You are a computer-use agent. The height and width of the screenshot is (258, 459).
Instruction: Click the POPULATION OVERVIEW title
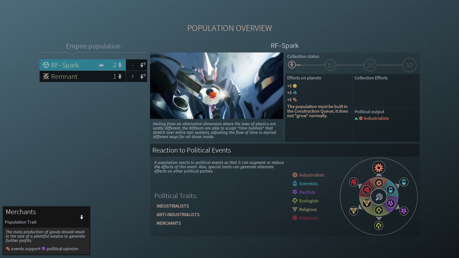coord(229,28)
